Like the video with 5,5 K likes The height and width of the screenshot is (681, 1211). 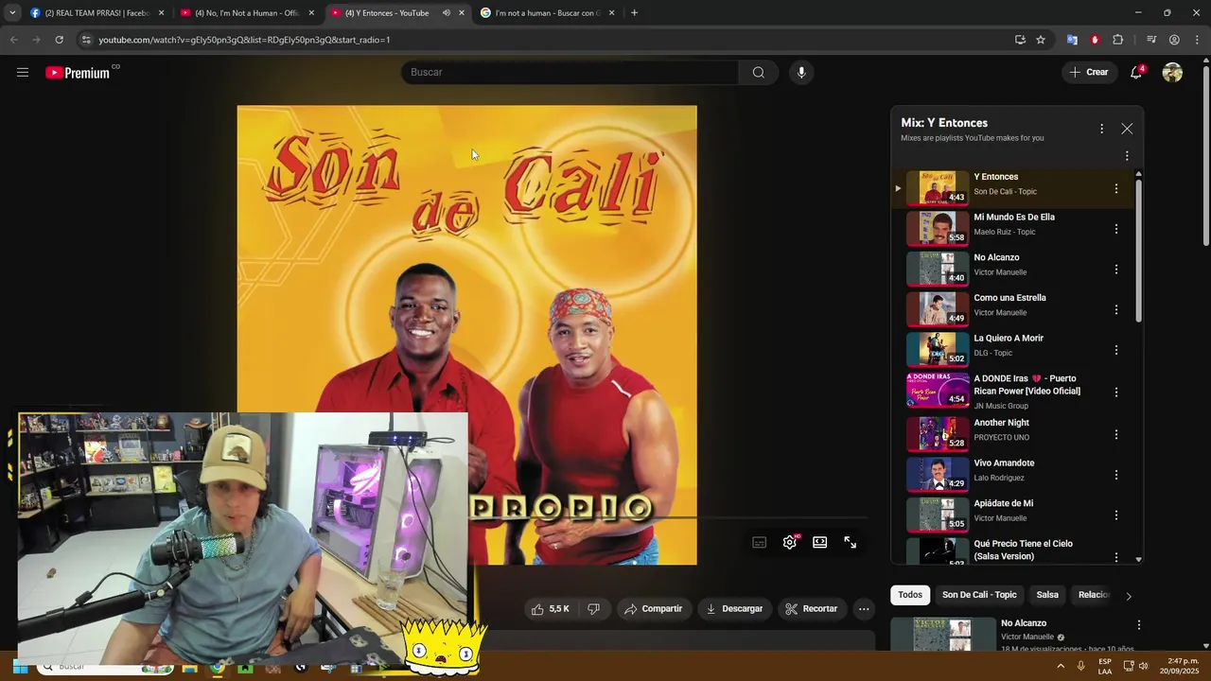click(550, 609)
